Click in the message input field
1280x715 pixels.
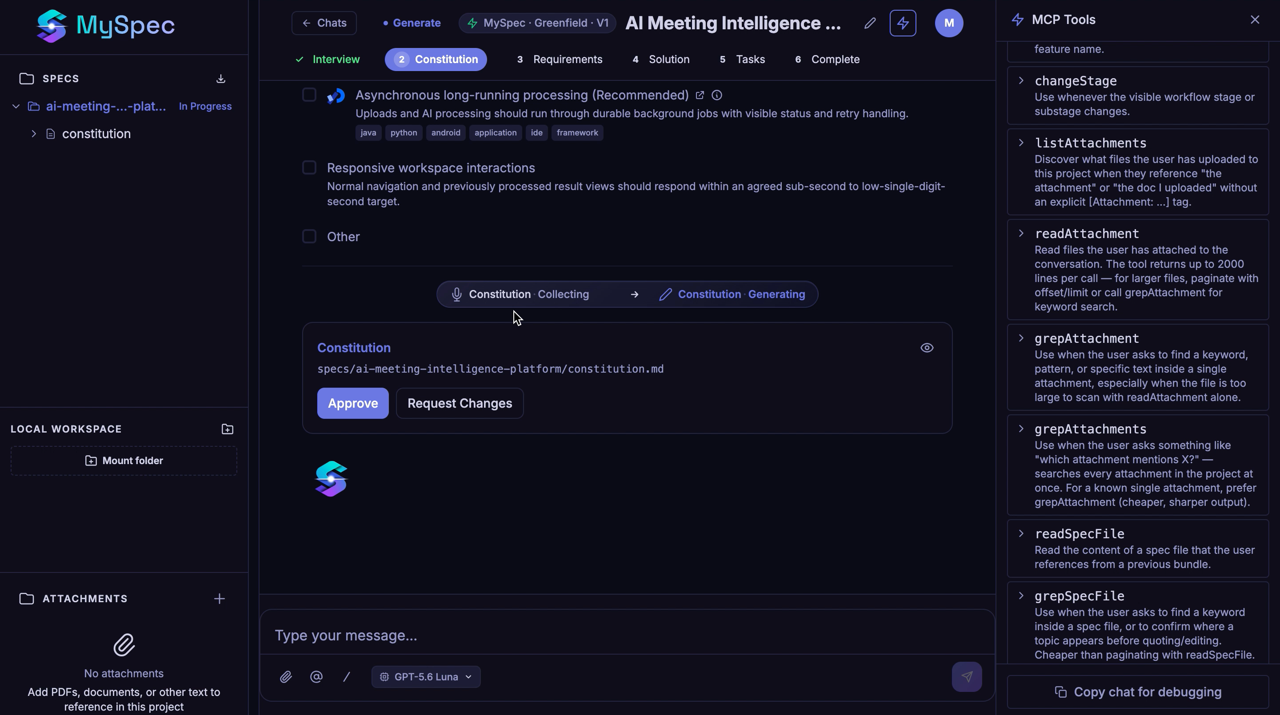[x=627, y=636]
